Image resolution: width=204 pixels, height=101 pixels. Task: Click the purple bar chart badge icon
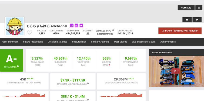[x=76, y=25]
